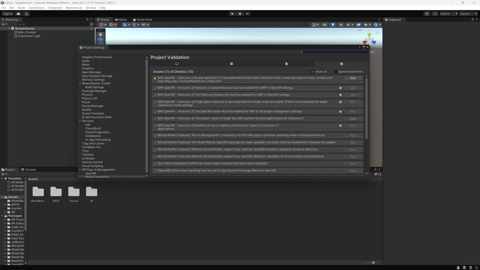This screenshot has width=480, height=270.
Task: Enable Ignore build errors
Action: 335,72
